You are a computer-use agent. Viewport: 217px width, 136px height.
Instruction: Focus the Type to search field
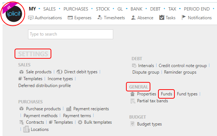(x=71, y=34)
